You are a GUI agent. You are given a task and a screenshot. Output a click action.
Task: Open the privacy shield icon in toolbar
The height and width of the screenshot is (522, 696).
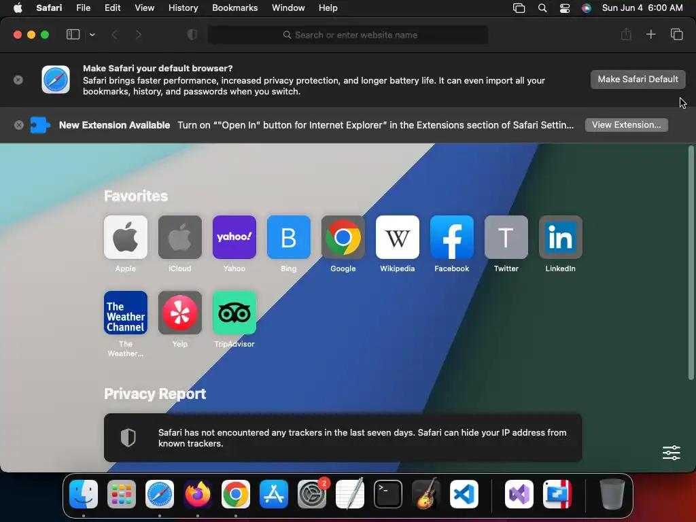click(192, 35)
